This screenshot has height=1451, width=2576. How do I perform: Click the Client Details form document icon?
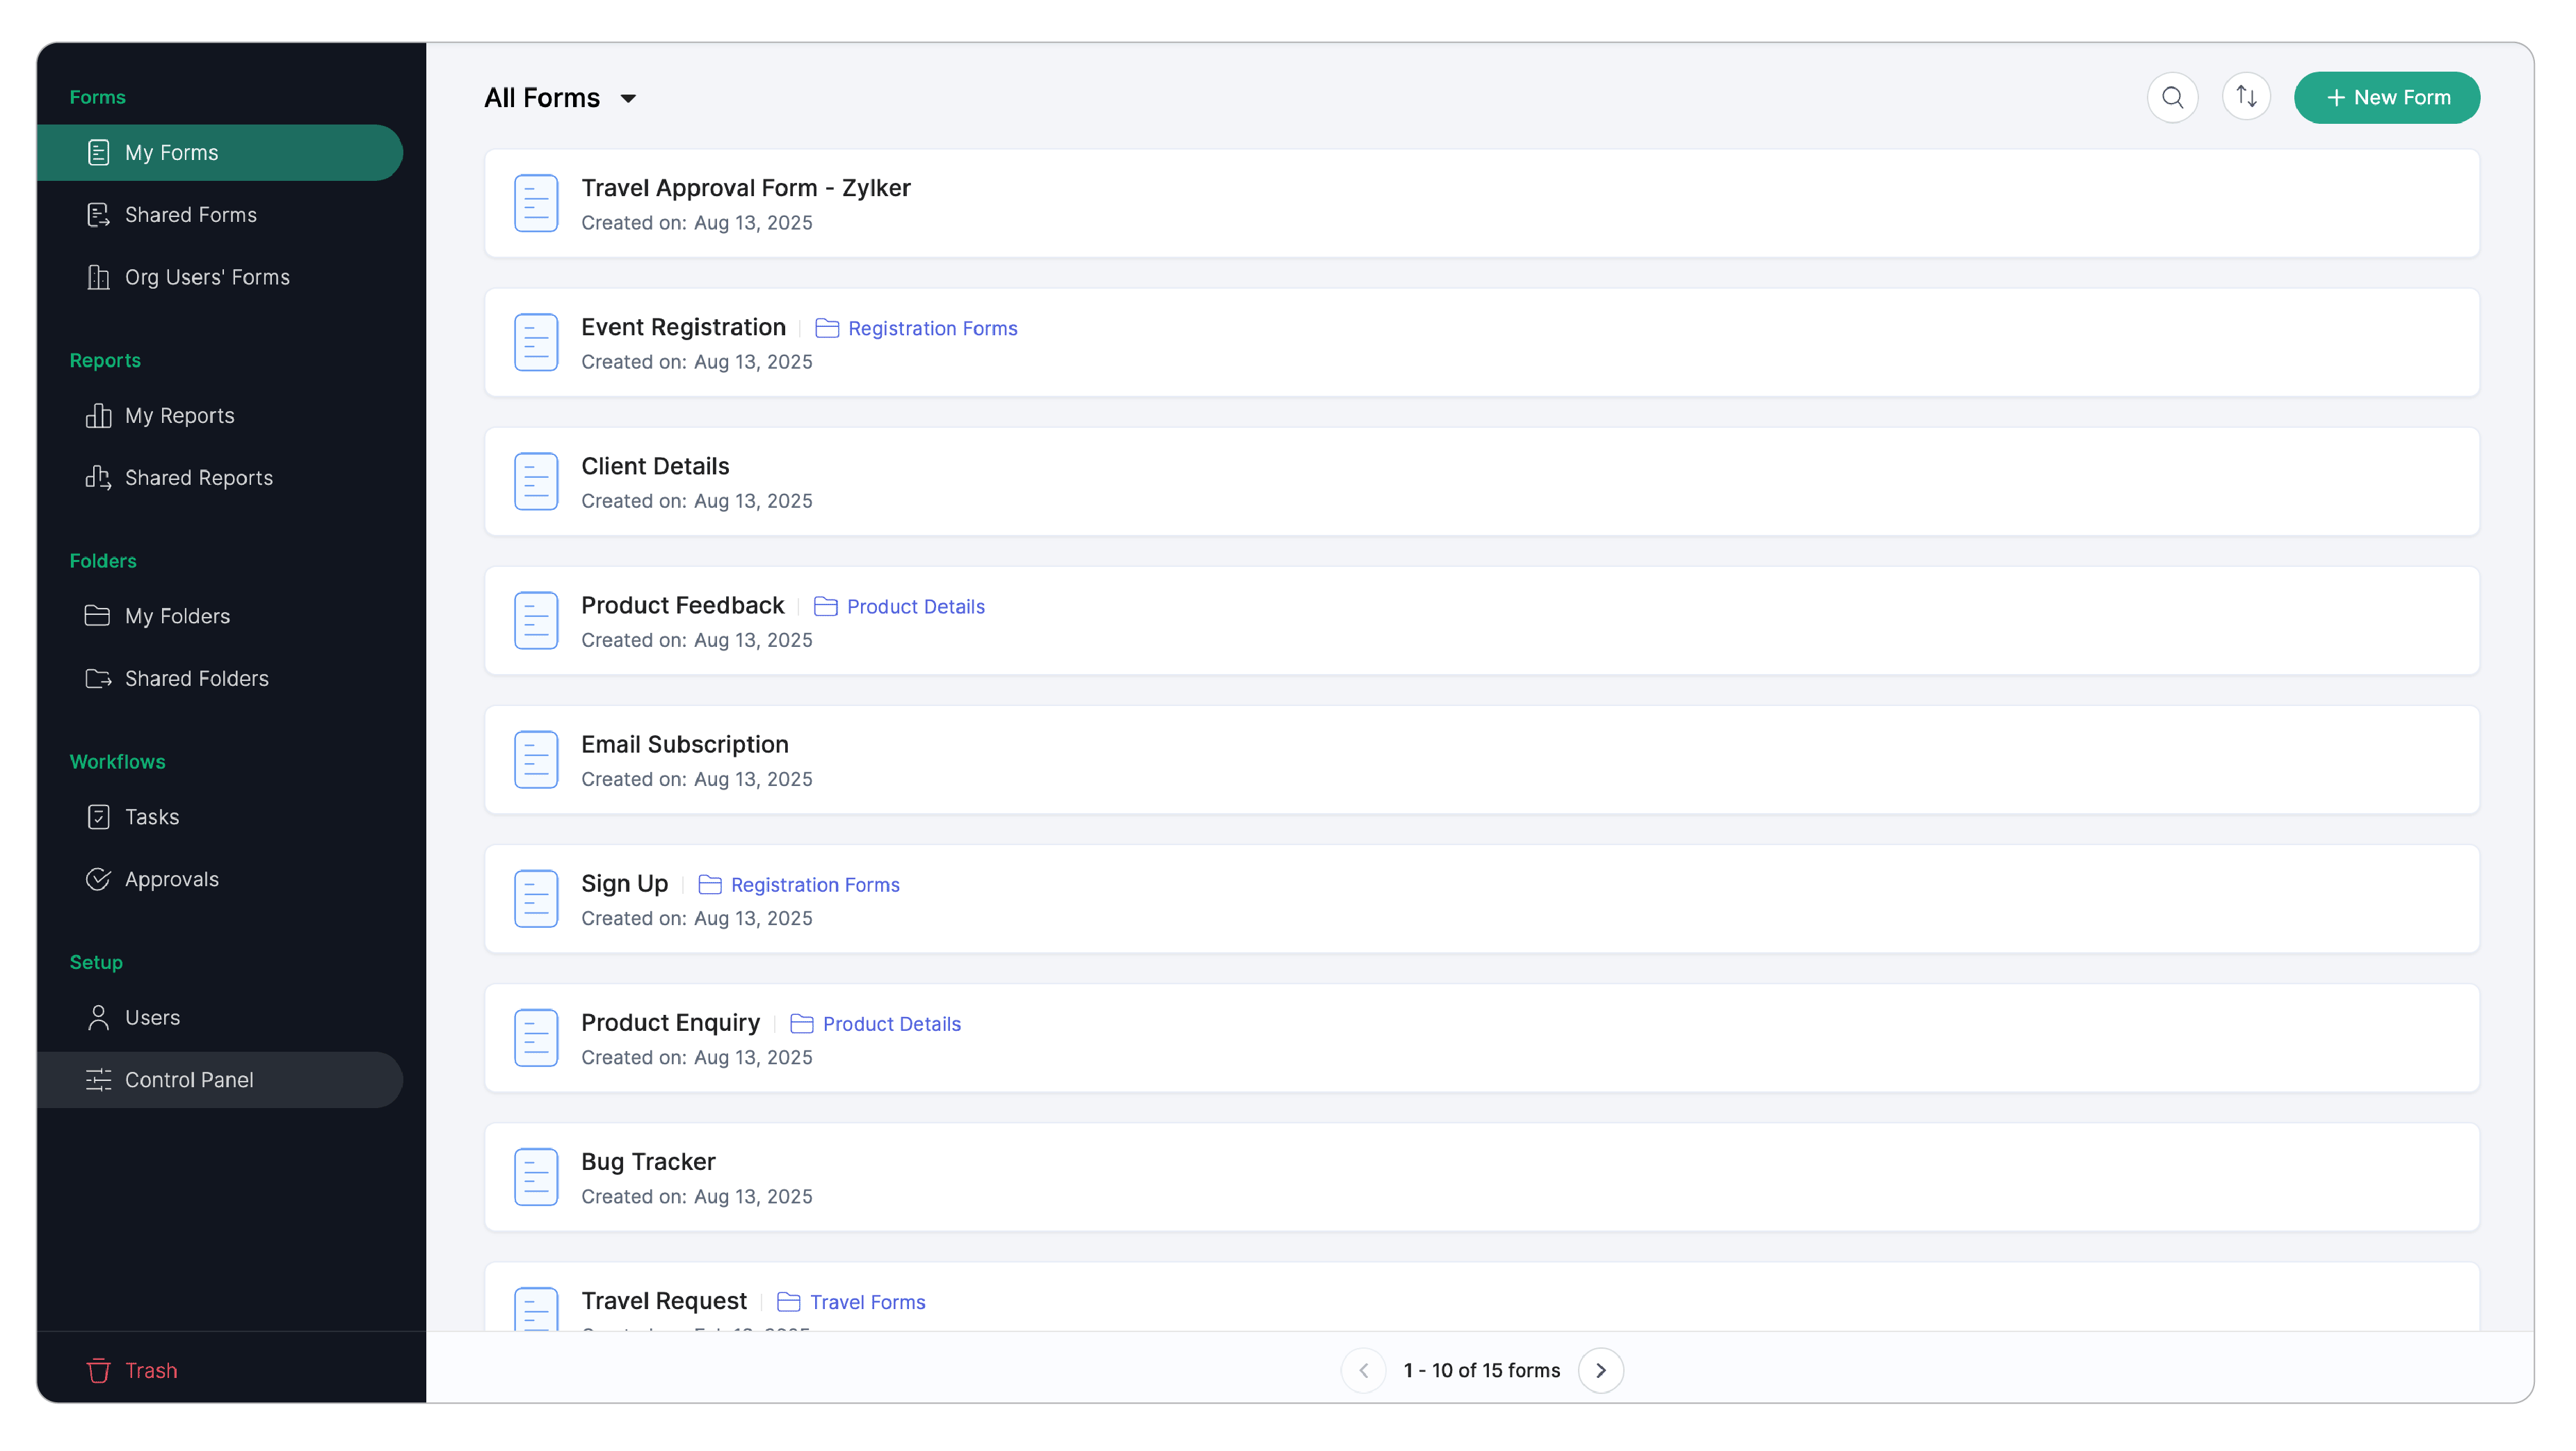pos(536,481)
